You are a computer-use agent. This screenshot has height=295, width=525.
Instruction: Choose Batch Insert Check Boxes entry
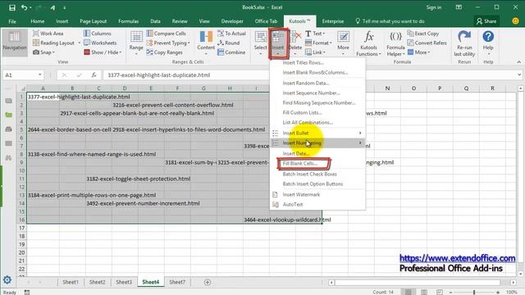(310, 174)
